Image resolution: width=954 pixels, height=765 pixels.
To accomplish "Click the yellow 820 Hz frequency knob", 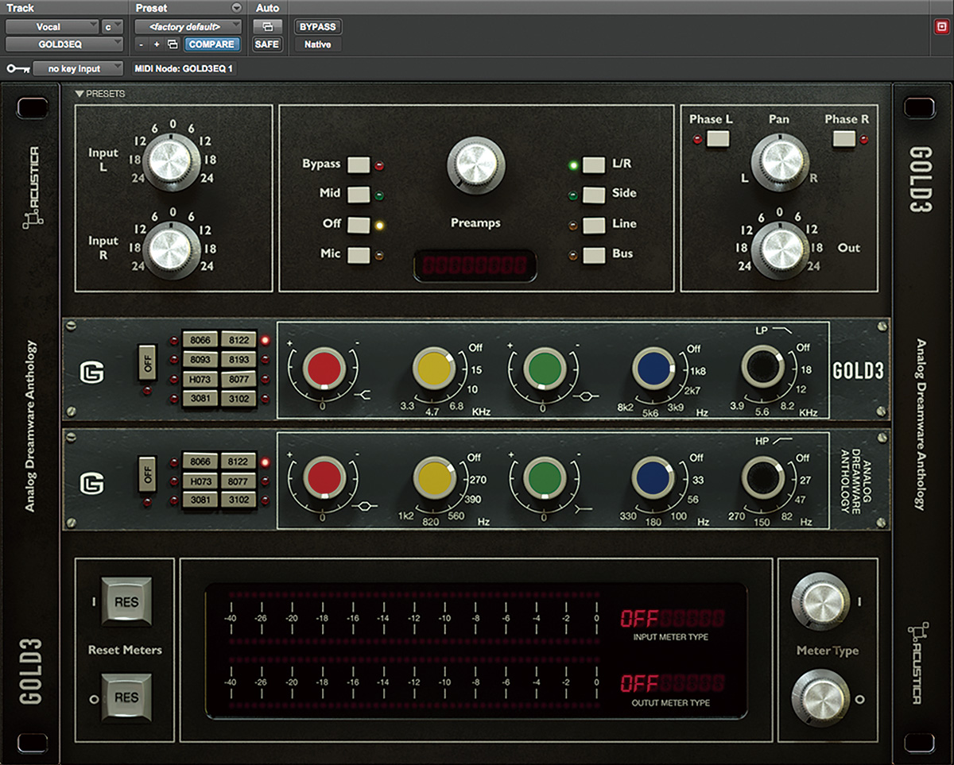I will tap(434, 480).
